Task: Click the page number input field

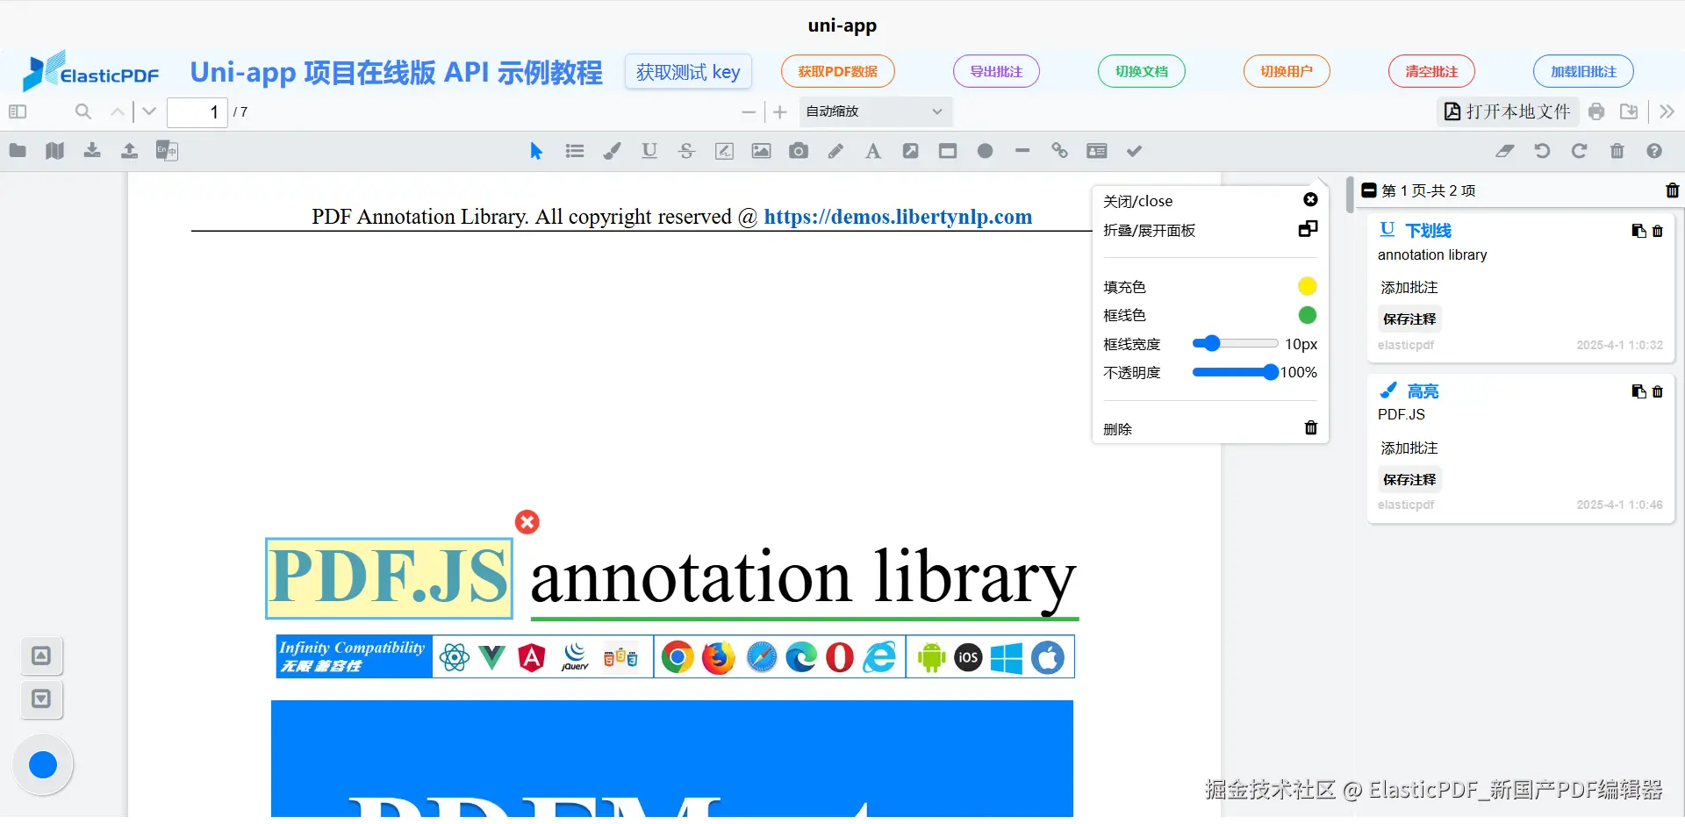Action: coord(197,112)
